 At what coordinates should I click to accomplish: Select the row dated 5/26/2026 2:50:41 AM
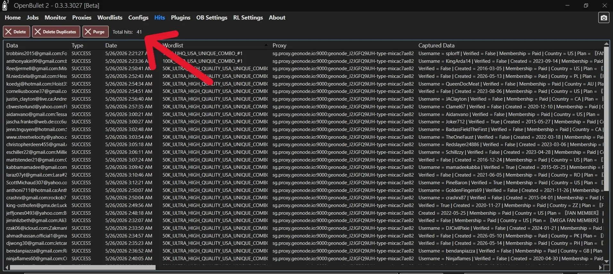(304, 69)
